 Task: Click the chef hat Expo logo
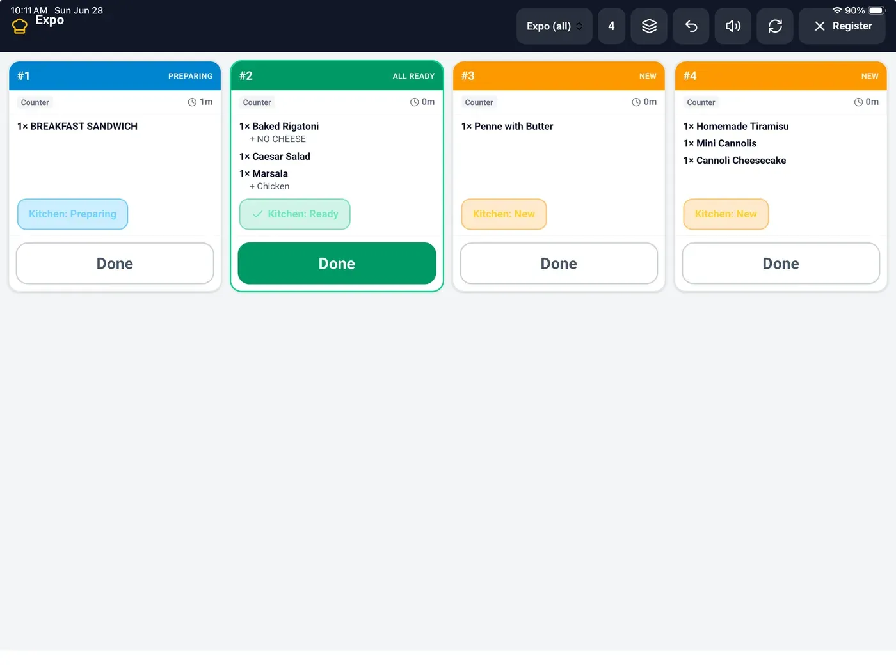[20, 26]
